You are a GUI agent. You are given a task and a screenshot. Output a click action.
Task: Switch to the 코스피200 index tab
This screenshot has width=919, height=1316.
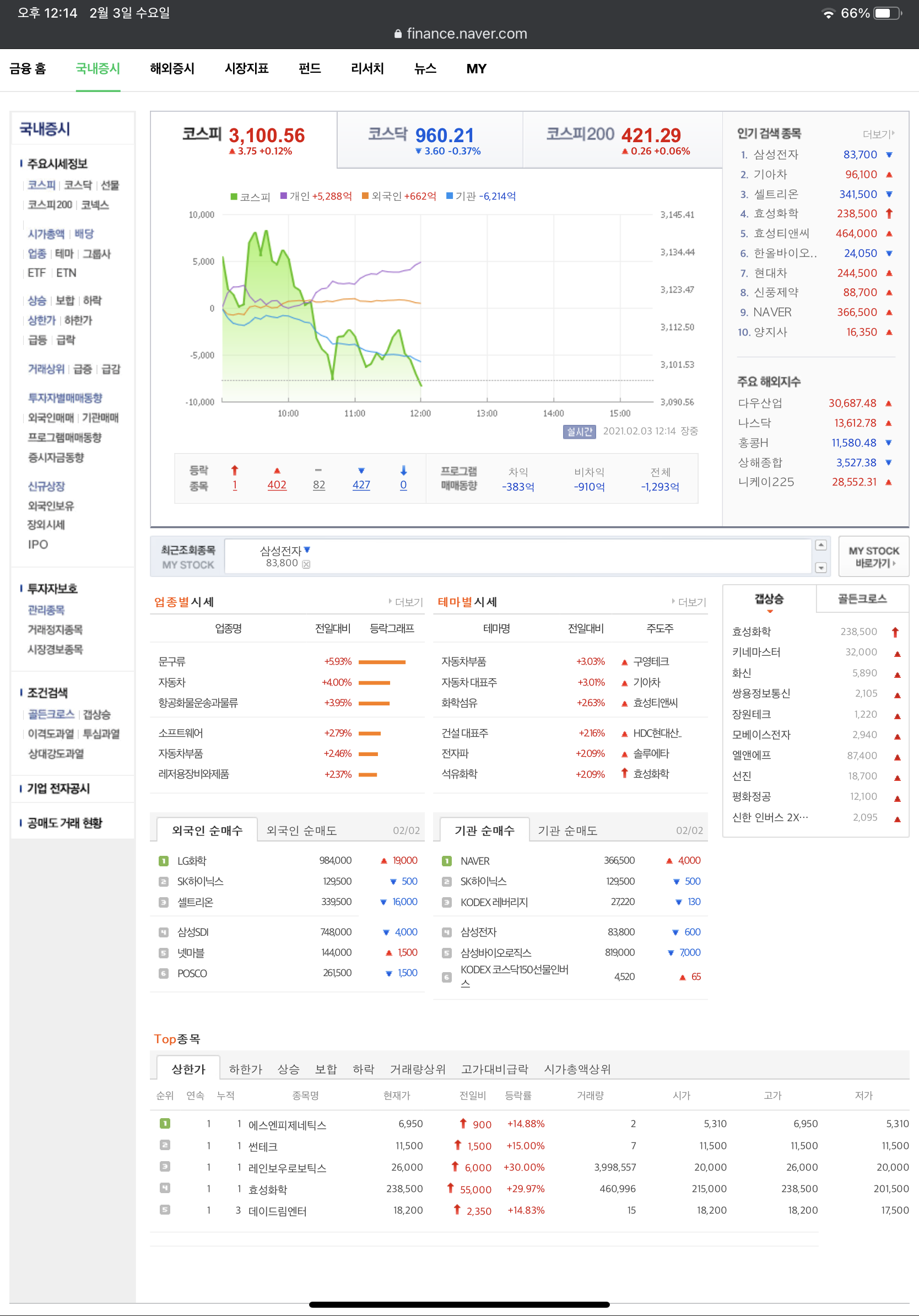point(622,140)
